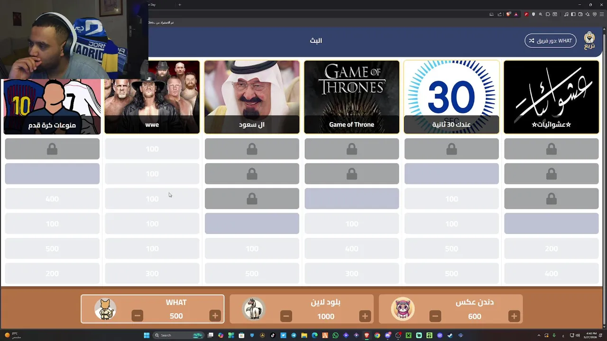607x341 pixels.
Task: Increase WHAT team score with plus
Action: coord(215,316)
